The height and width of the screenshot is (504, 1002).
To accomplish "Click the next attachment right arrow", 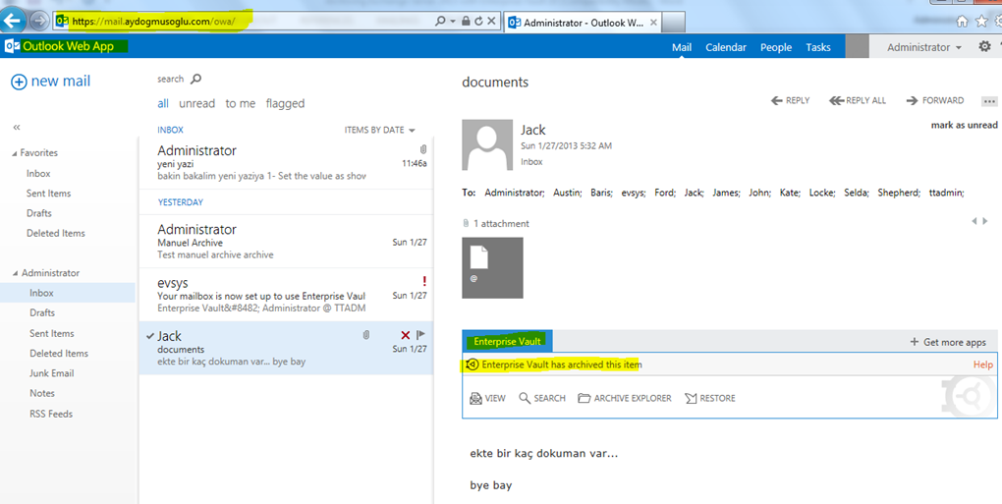I will 984,221.
